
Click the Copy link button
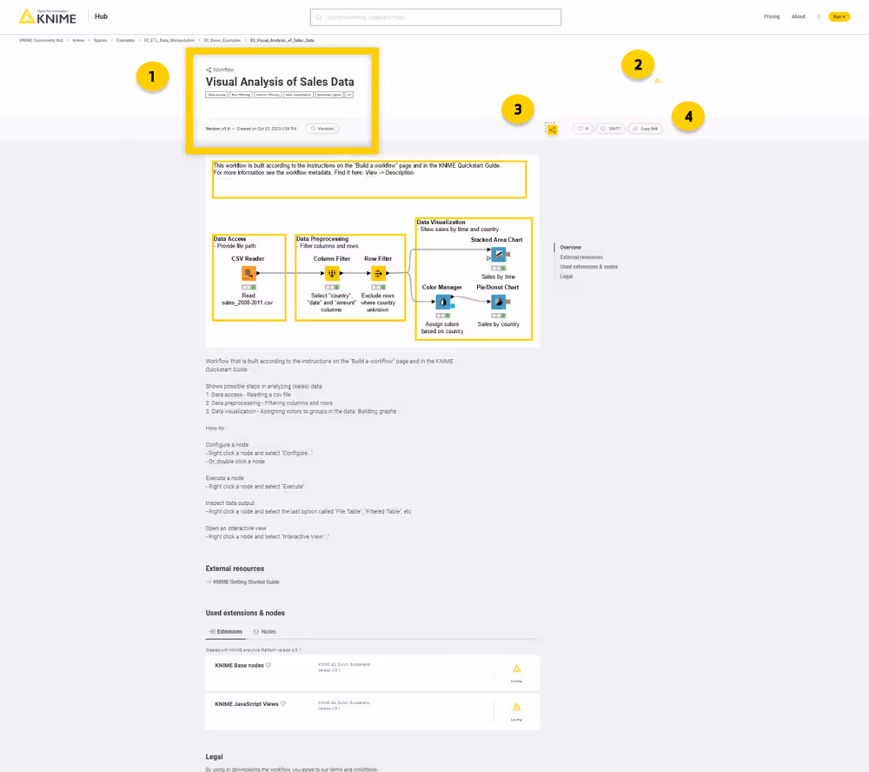[645, 128]
